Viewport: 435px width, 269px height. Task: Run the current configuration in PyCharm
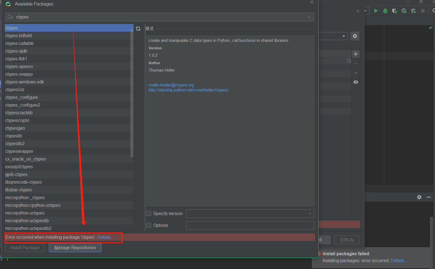click(x=376, y=11)
